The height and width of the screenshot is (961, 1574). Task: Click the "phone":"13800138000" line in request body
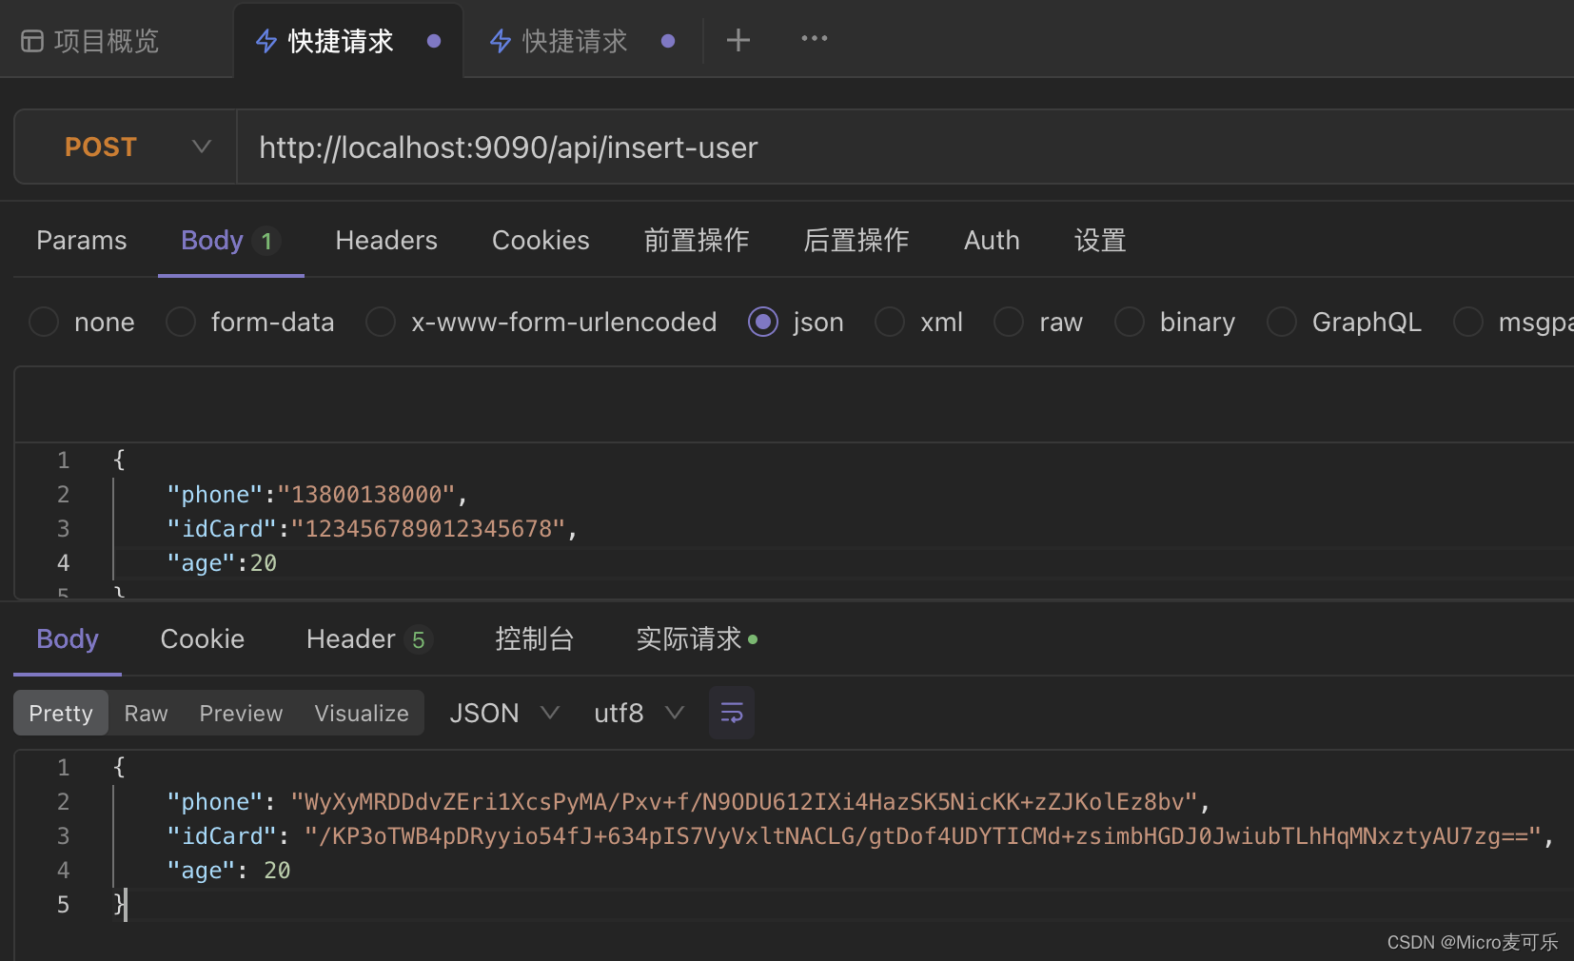[317, 495]
